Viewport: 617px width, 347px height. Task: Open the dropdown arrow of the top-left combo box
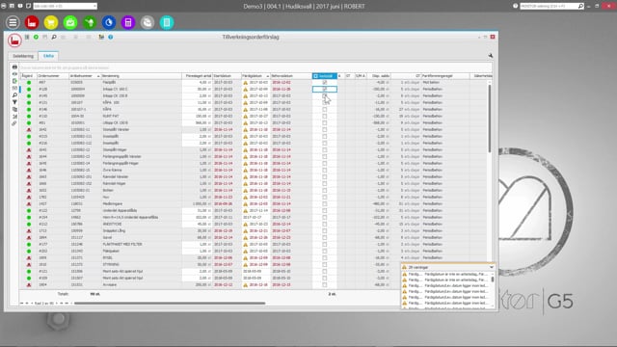click(94, 6)
